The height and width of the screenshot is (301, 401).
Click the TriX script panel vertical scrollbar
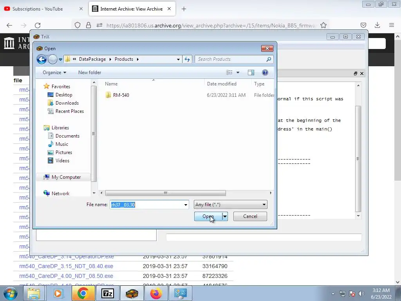(358, 159)
